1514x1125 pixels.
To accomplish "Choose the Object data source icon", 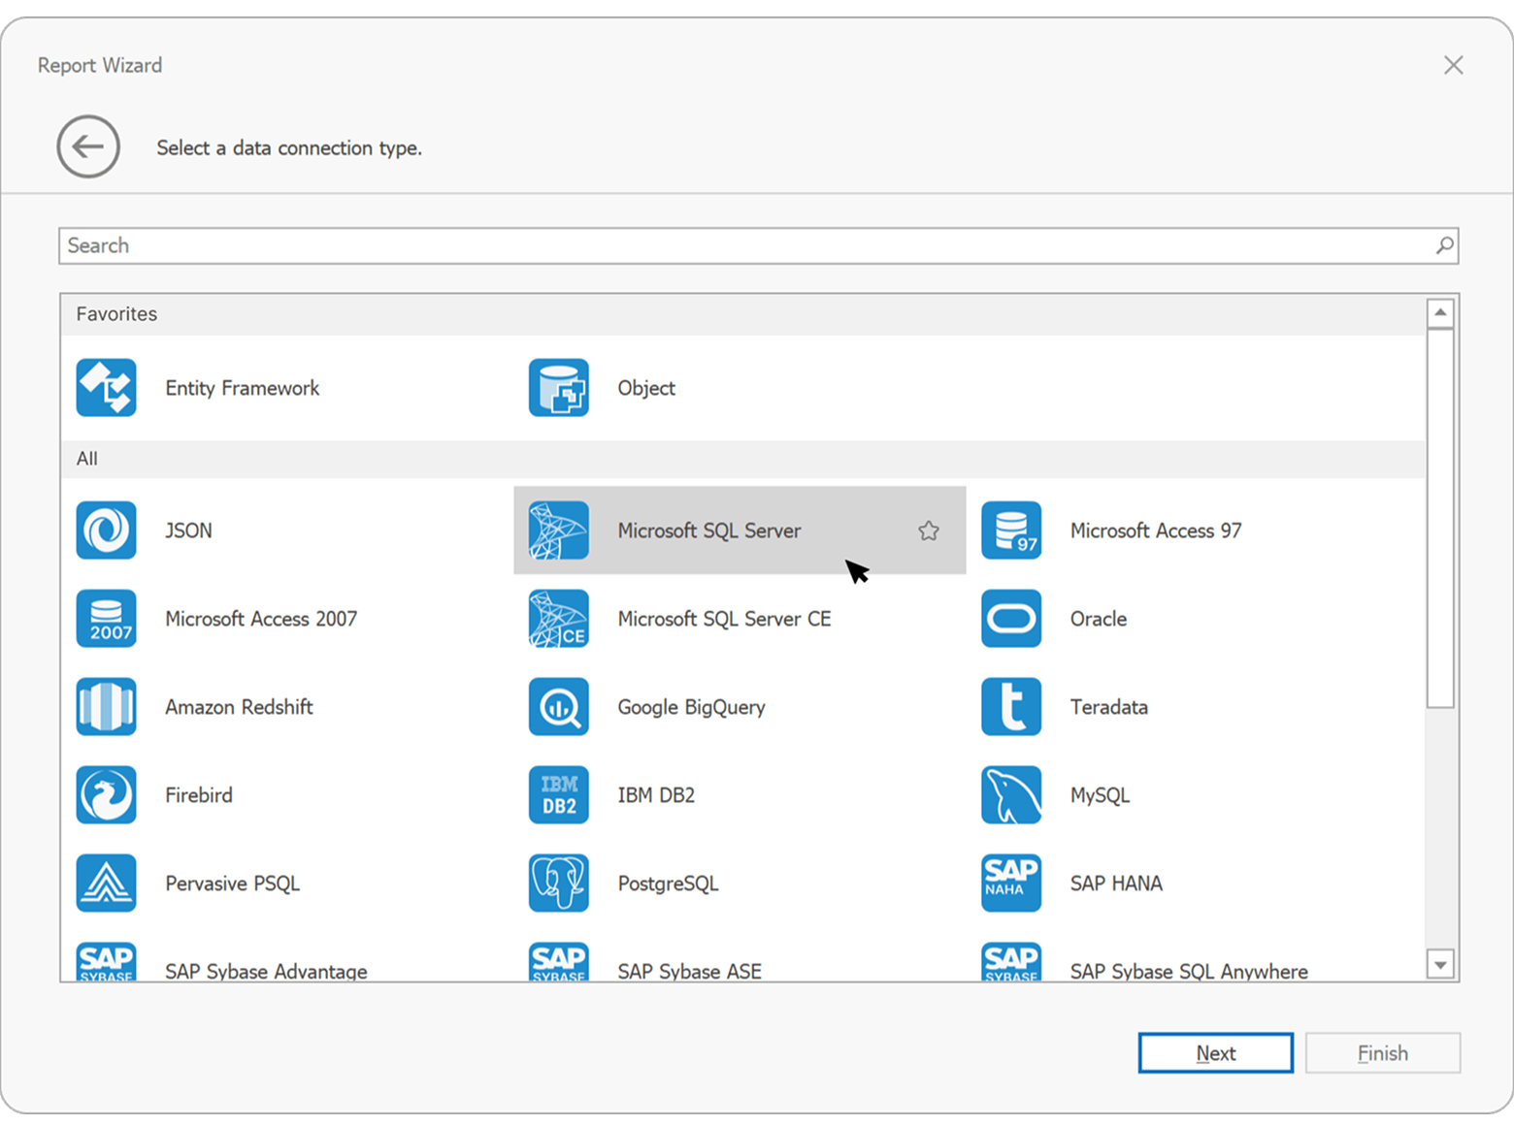I will click(559, 388).
